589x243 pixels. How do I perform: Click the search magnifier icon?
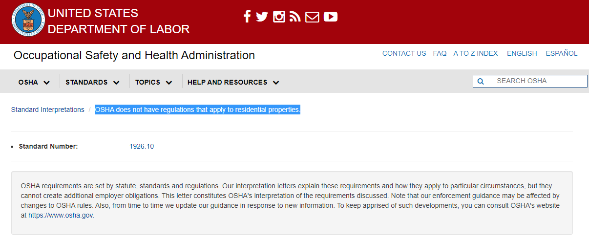481,81
